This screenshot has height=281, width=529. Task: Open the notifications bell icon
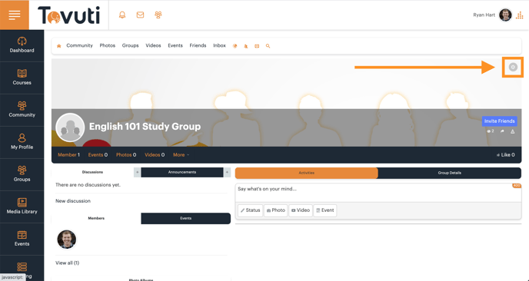click(x=122, y=15)
